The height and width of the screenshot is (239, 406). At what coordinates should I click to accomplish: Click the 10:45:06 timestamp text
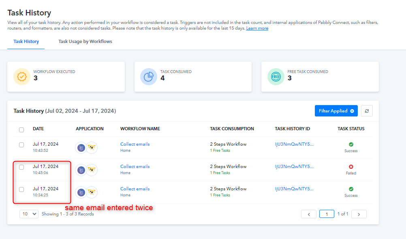pyautogui.click(x=41, y=172)
